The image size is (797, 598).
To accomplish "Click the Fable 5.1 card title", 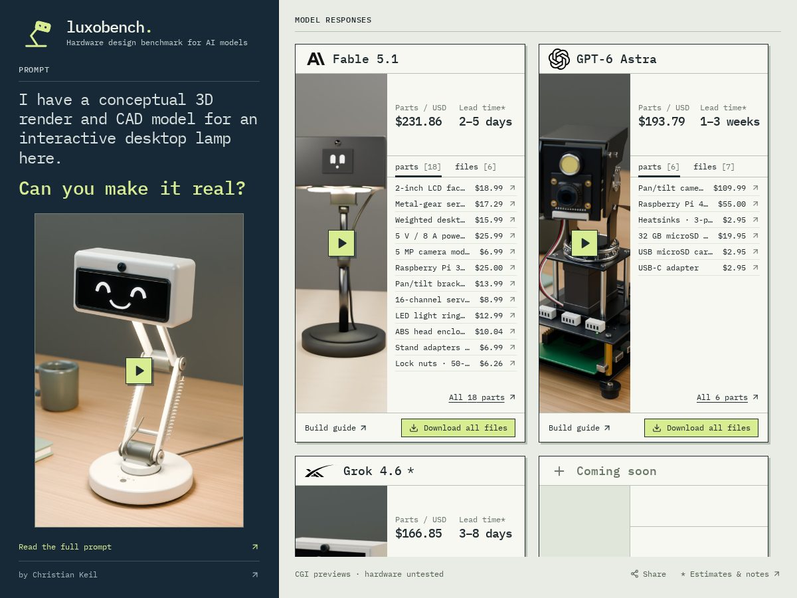I will tap(365, 59).
